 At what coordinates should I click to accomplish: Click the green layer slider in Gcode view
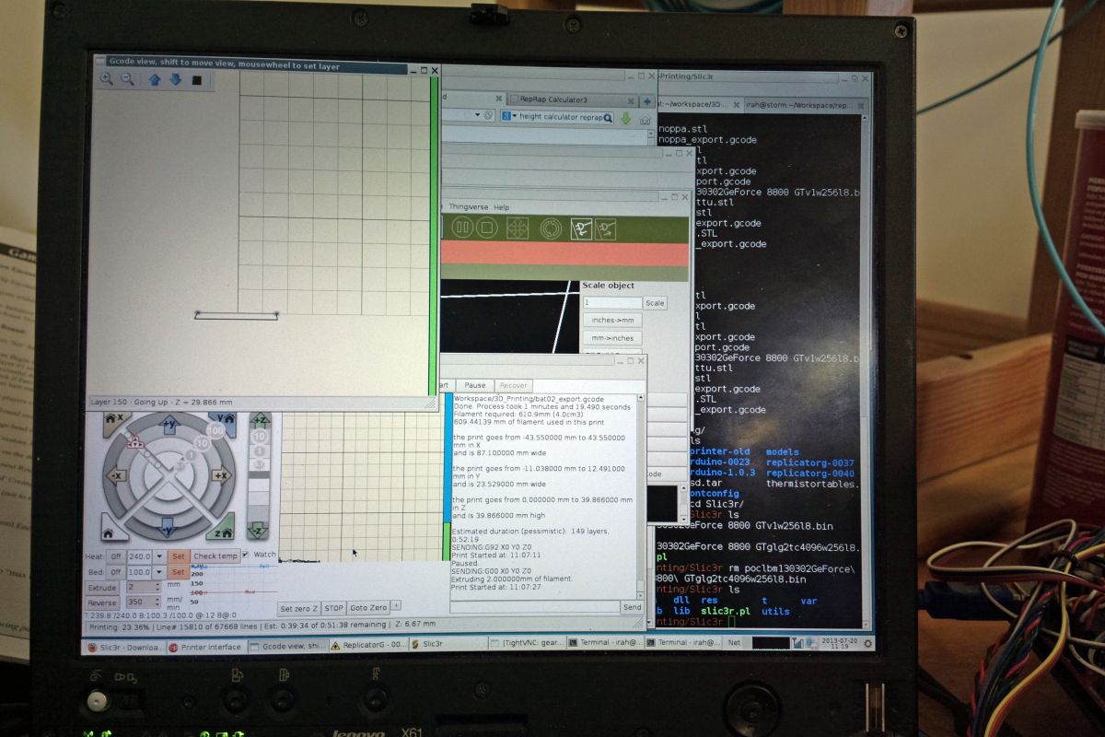tap(434, 237)
